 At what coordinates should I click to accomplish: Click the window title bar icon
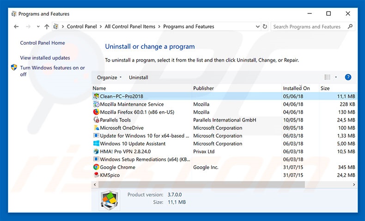14,14
